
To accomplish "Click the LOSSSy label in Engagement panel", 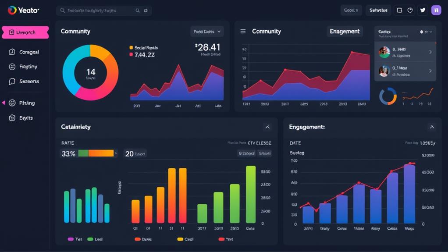I will click(x=428, y=143).
